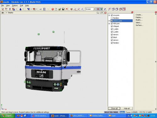Create a new blank document
This screenshot has width=157, height=118.
[x=56, y=9]
